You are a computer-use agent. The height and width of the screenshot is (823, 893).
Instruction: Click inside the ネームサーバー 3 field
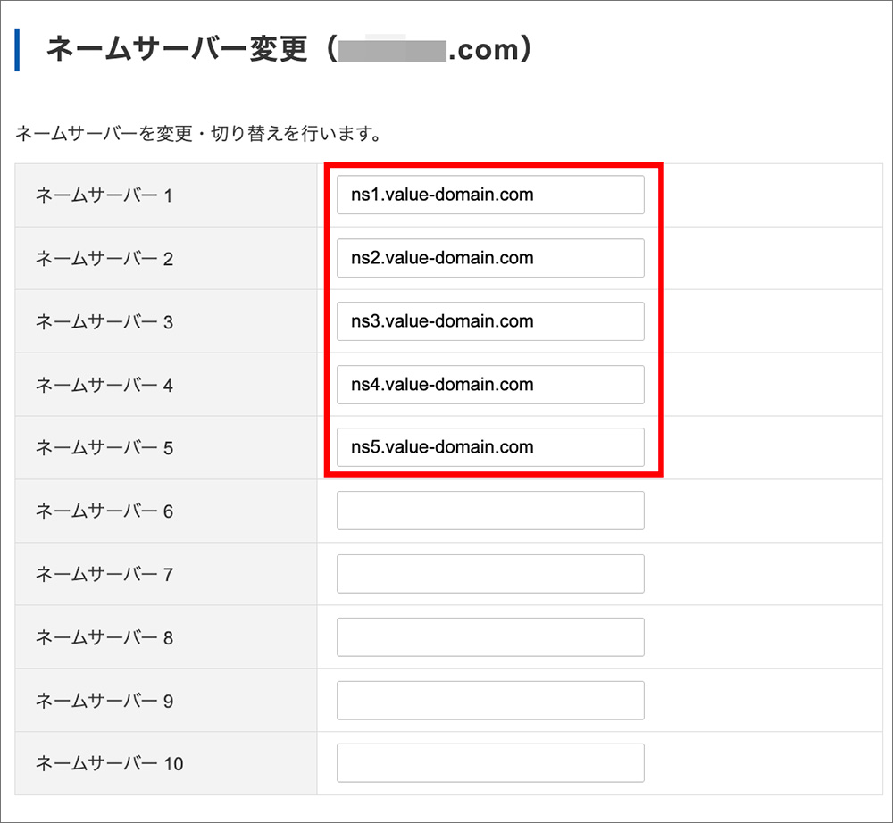pos(490,321)
